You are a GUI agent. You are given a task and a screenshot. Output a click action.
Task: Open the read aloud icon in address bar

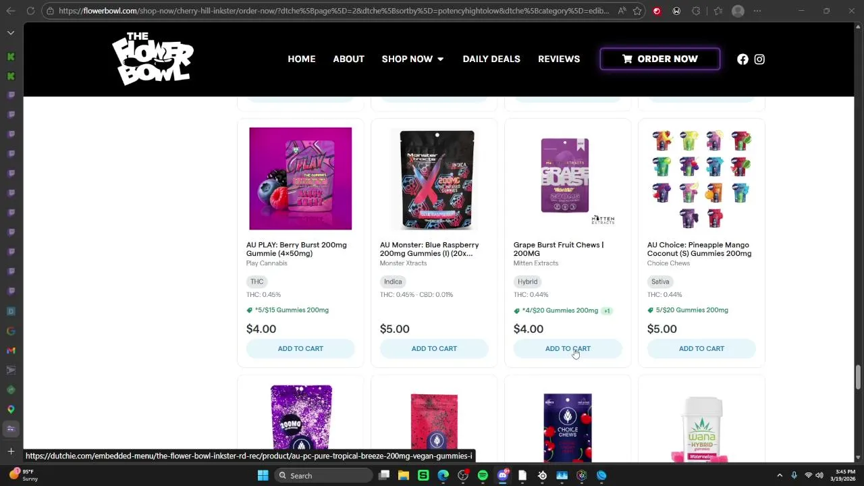[622, 11]
